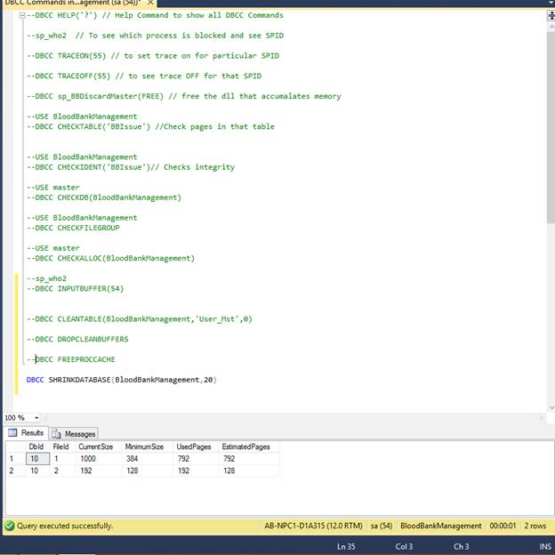The width and height of the screenshot is (555, 555).
Task: Click the 00:00:01 elapsed time status
Action: (503, 526)
